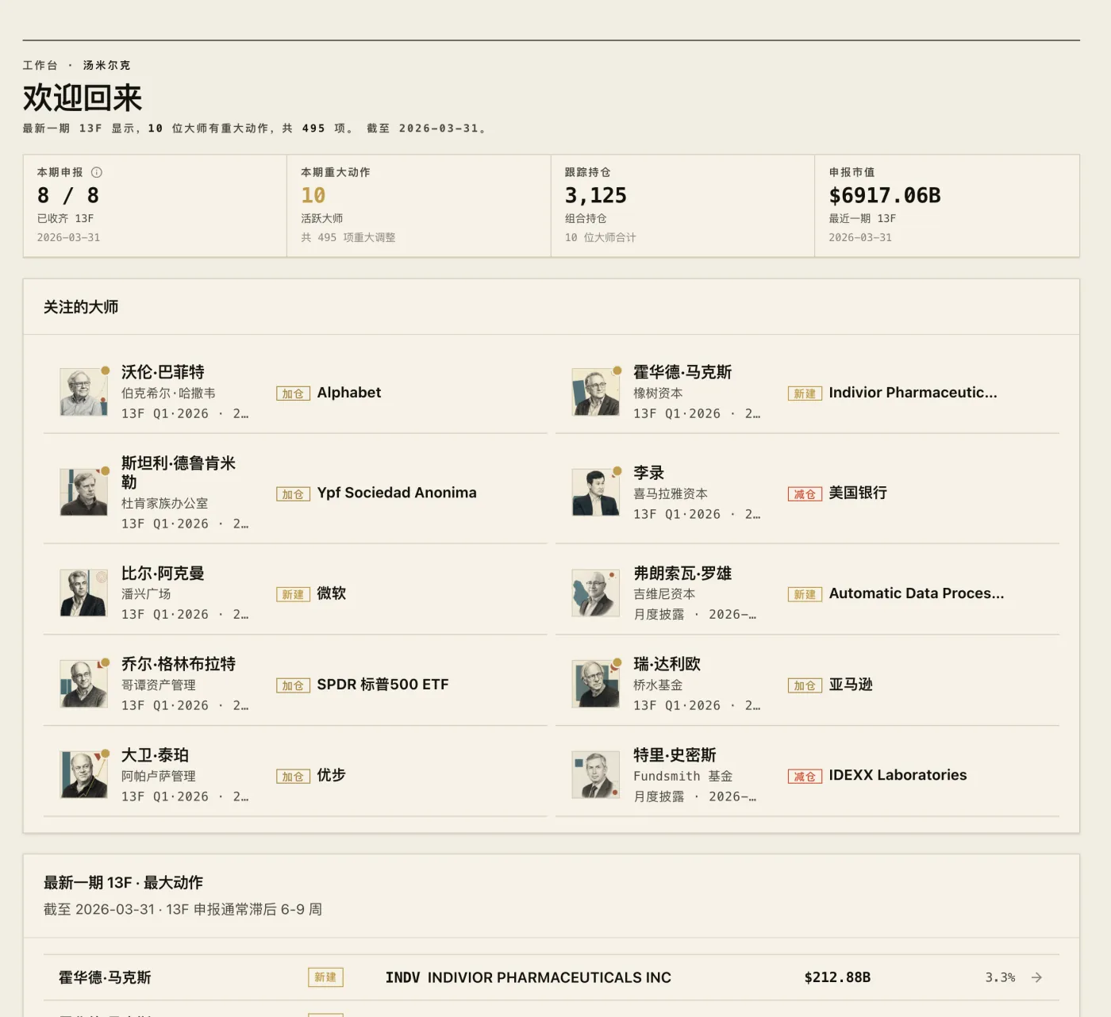Open the arrow on the 霍华德·马克斯 INDV row
The image size is (1111, 1017).
coord(1036,977)
